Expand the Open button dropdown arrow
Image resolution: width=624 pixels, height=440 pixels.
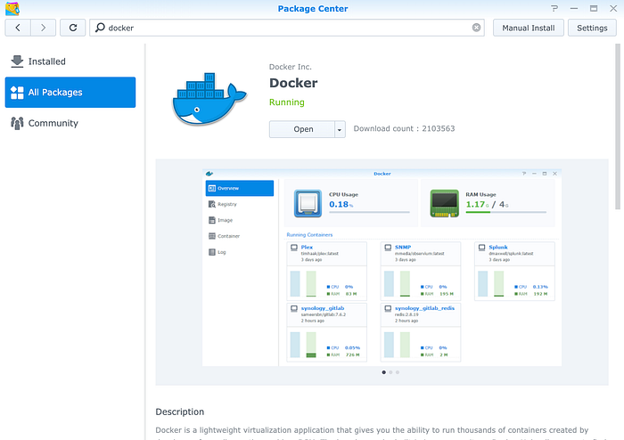pyautogui.click(x=340, y=129)
